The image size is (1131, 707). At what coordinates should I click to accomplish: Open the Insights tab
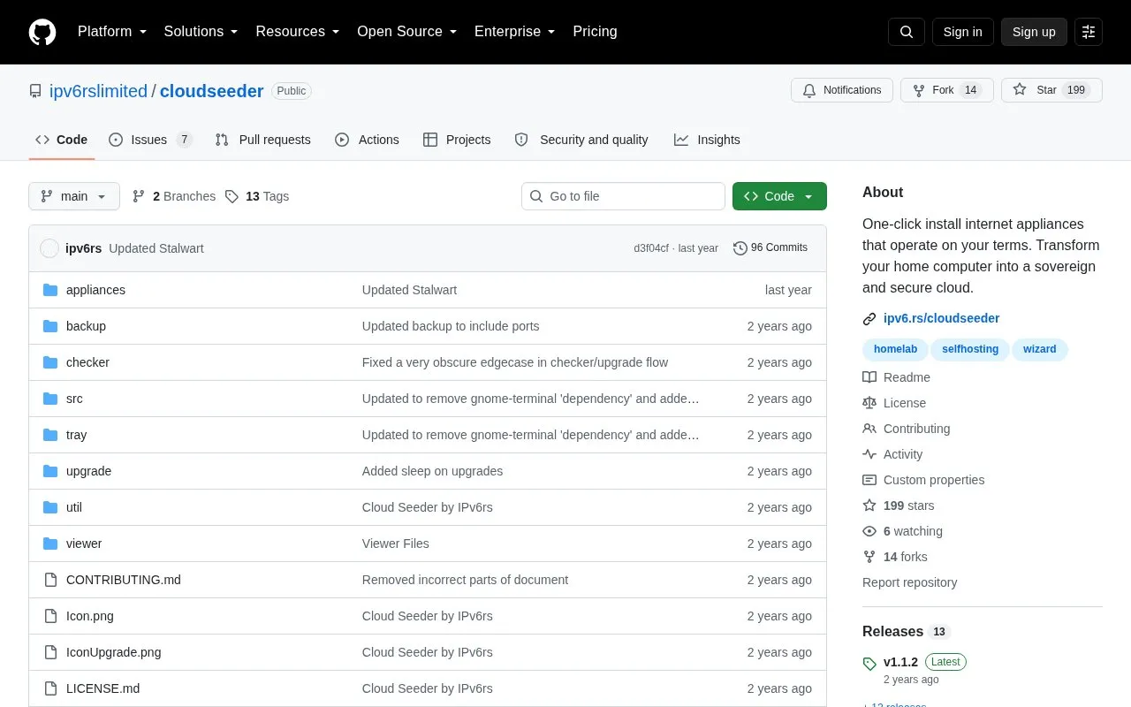(707, 140)
